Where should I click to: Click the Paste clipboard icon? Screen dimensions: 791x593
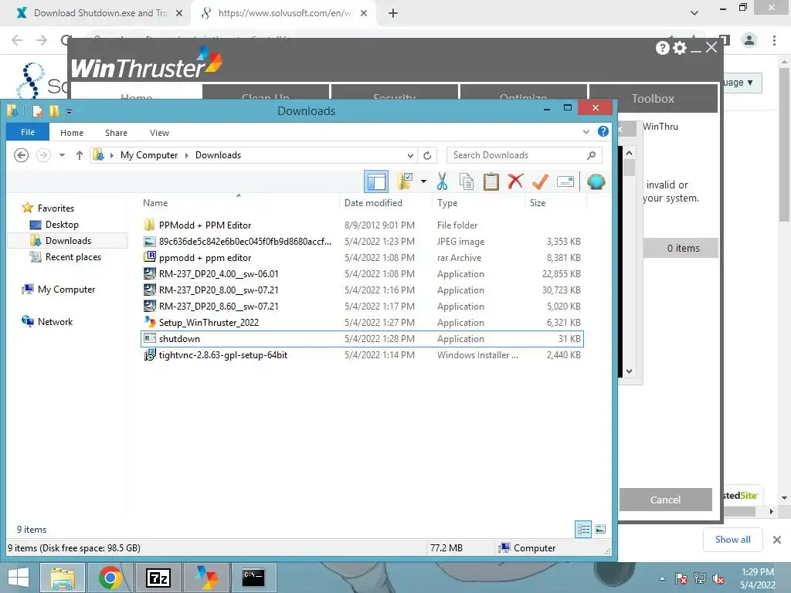491,181
